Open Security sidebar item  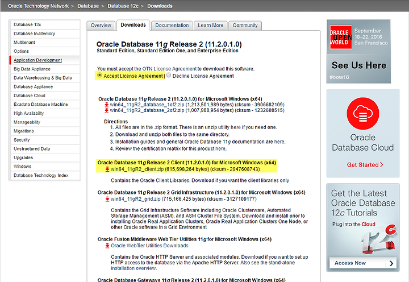[x=45, y=140]
